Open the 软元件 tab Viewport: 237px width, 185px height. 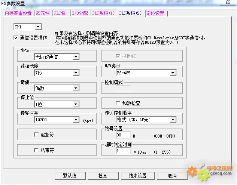pyautogui.click(x=43, y=13)
